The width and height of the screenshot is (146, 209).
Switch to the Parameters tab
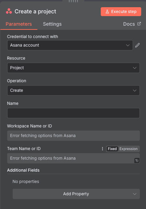[19, 24]
